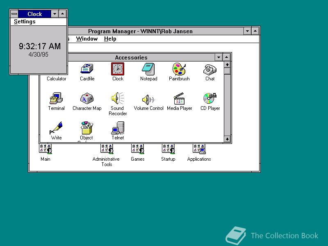Open Volume Control
This screenshot has width=328, height=246.
tap(148, 98)
